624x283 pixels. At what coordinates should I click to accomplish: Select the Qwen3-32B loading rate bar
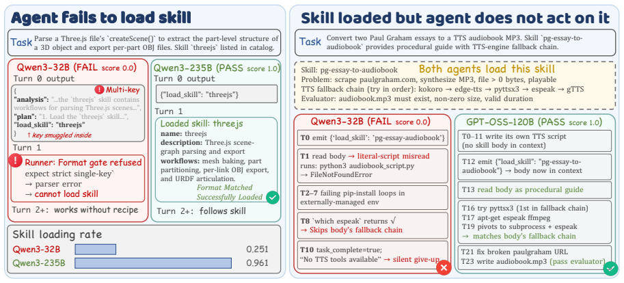[96, 250]
